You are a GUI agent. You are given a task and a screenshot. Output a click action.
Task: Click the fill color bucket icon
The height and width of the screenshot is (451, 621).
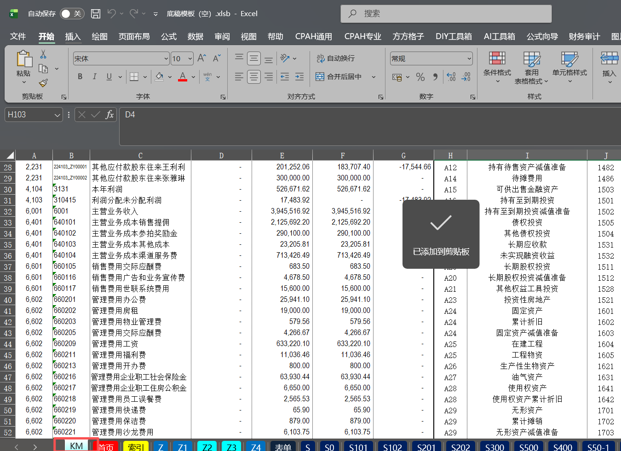click(x=159, y=76)
